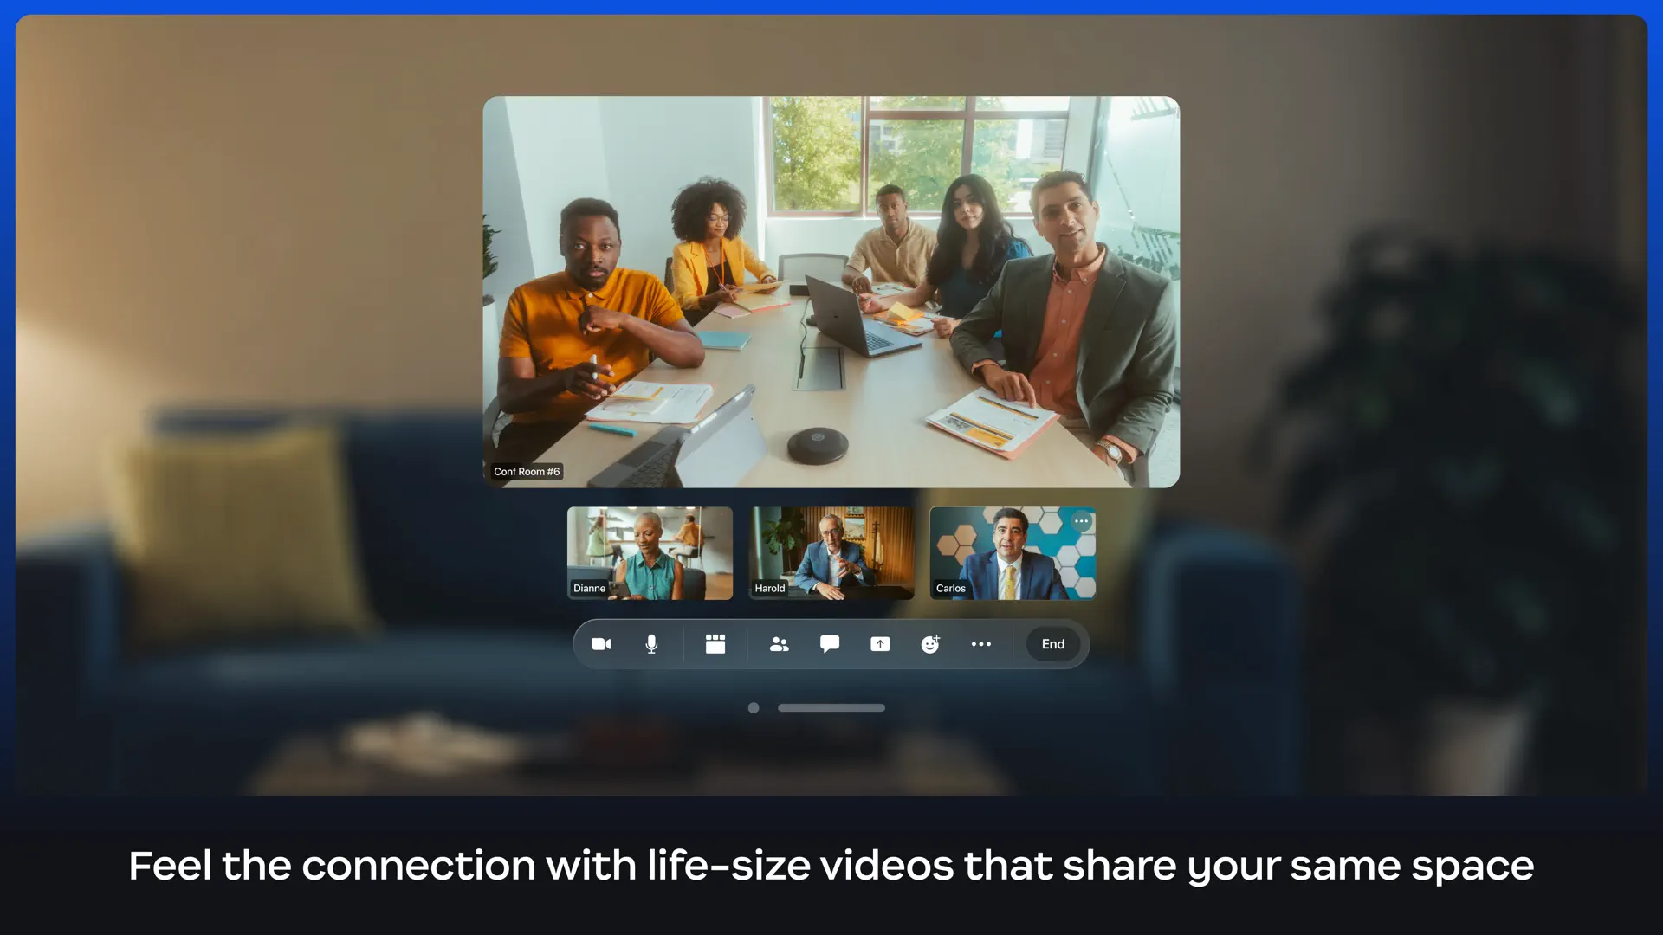The width and height of the screenshot is (1663, 935).
Task: Switch focus to Harold's video tile
Action: pos(831,552)
